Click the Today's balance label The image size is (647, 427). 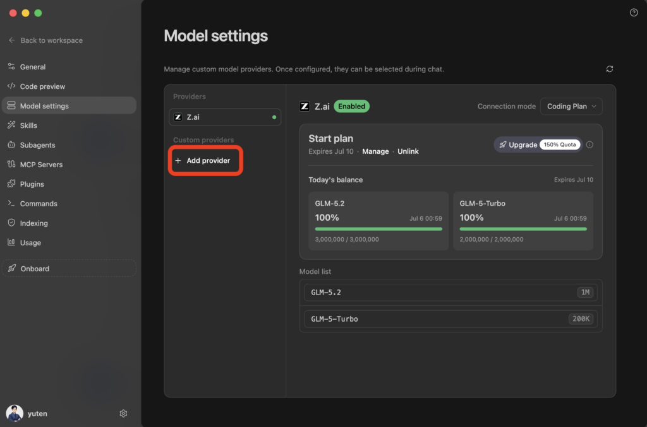coord(336,180)
